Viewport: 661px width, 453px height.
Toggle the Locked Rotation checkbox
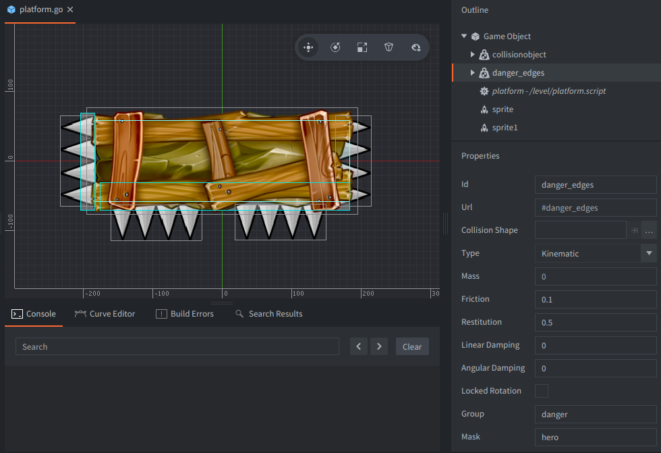pyautogui.click(x=542, y=391)
